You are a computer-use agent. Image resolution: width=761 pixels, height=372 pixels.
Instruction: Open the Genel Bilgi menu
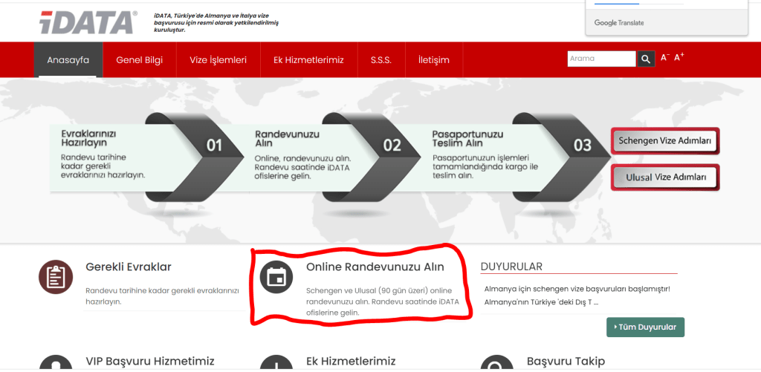[x=139, y=60]
